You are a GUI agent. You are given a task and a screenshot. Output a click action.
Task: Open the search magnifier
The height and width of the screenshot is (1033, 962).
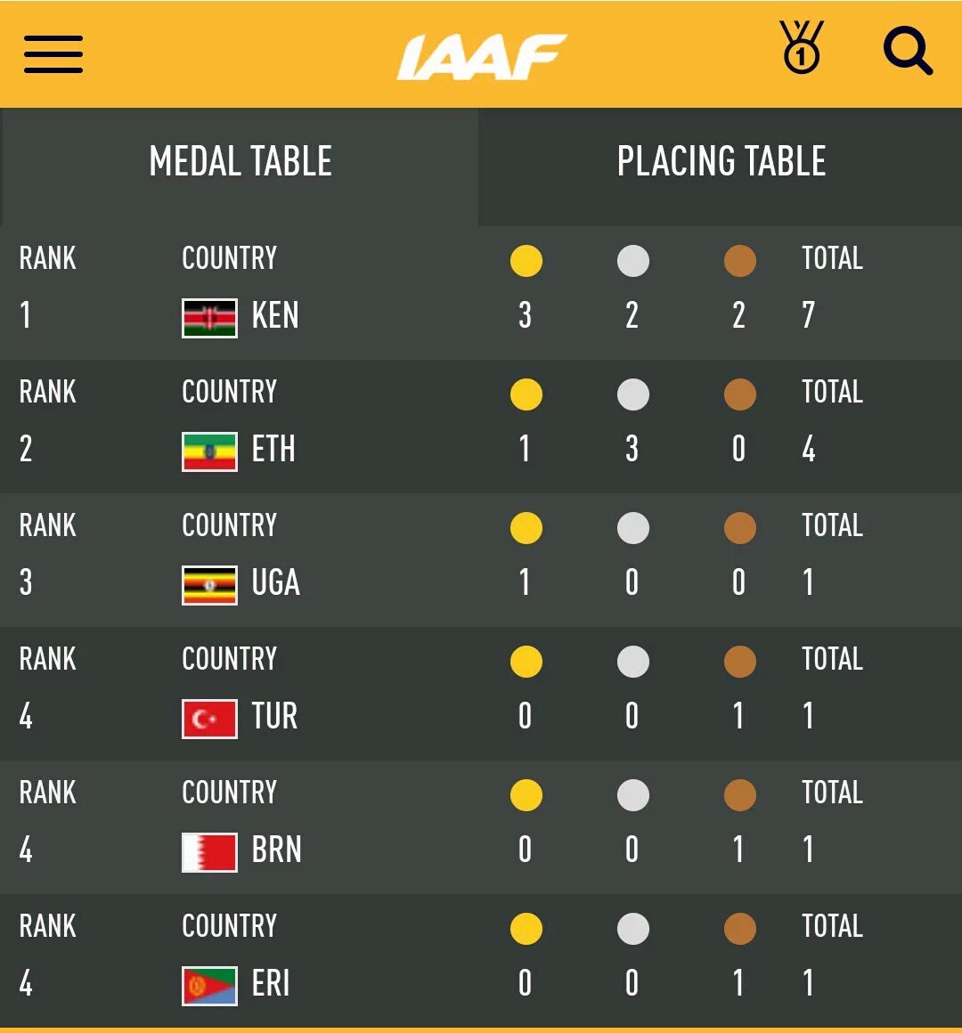[x=907, y=52]
